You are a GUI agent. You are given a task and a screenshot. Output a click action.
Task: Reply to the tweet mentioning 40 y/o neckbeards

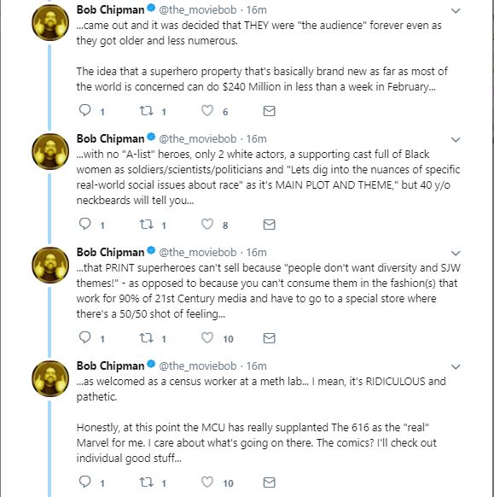[x=84, y=224]
